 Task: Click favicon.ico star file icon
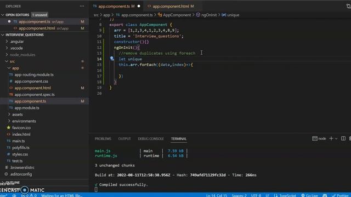click(x=9, y=128)
